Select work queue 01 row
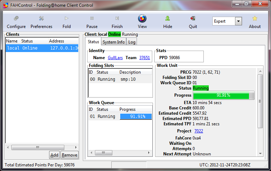 pyautogui.click(x=120, y=116)
